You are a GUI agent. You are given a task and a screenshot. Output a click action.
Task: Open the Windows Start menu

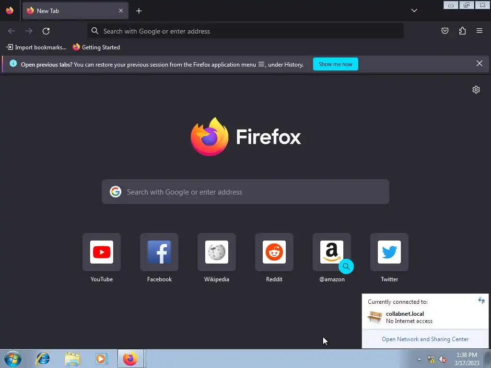click(13, 358)
